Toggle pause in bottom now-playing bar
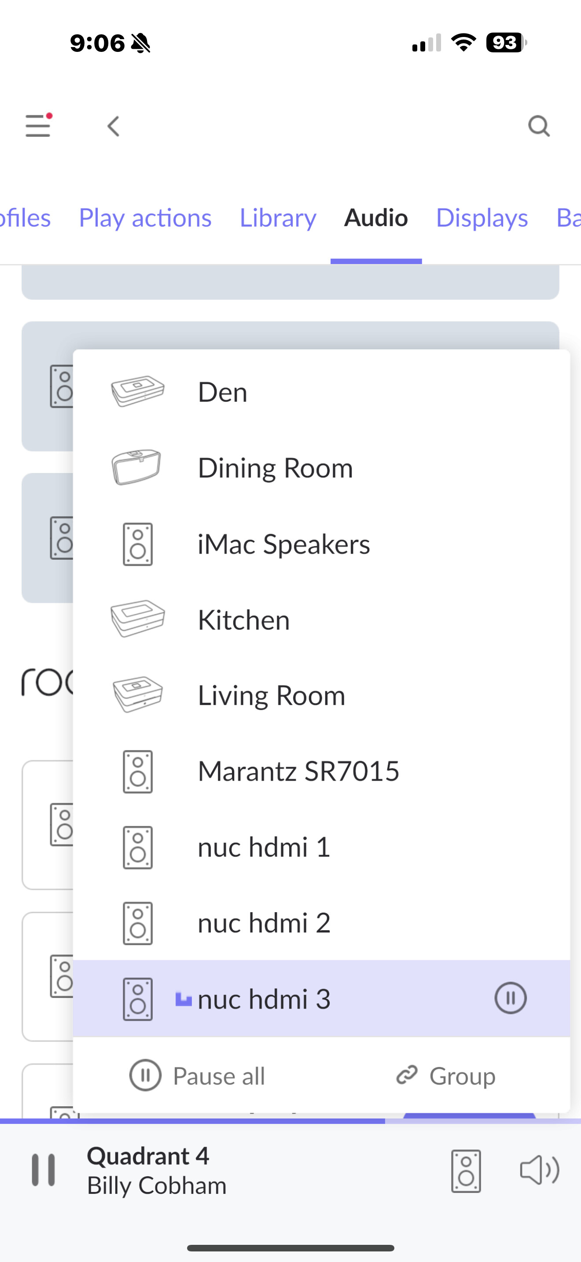Viewport: 581px width, 1262px height. click(x=43, y=1170)
